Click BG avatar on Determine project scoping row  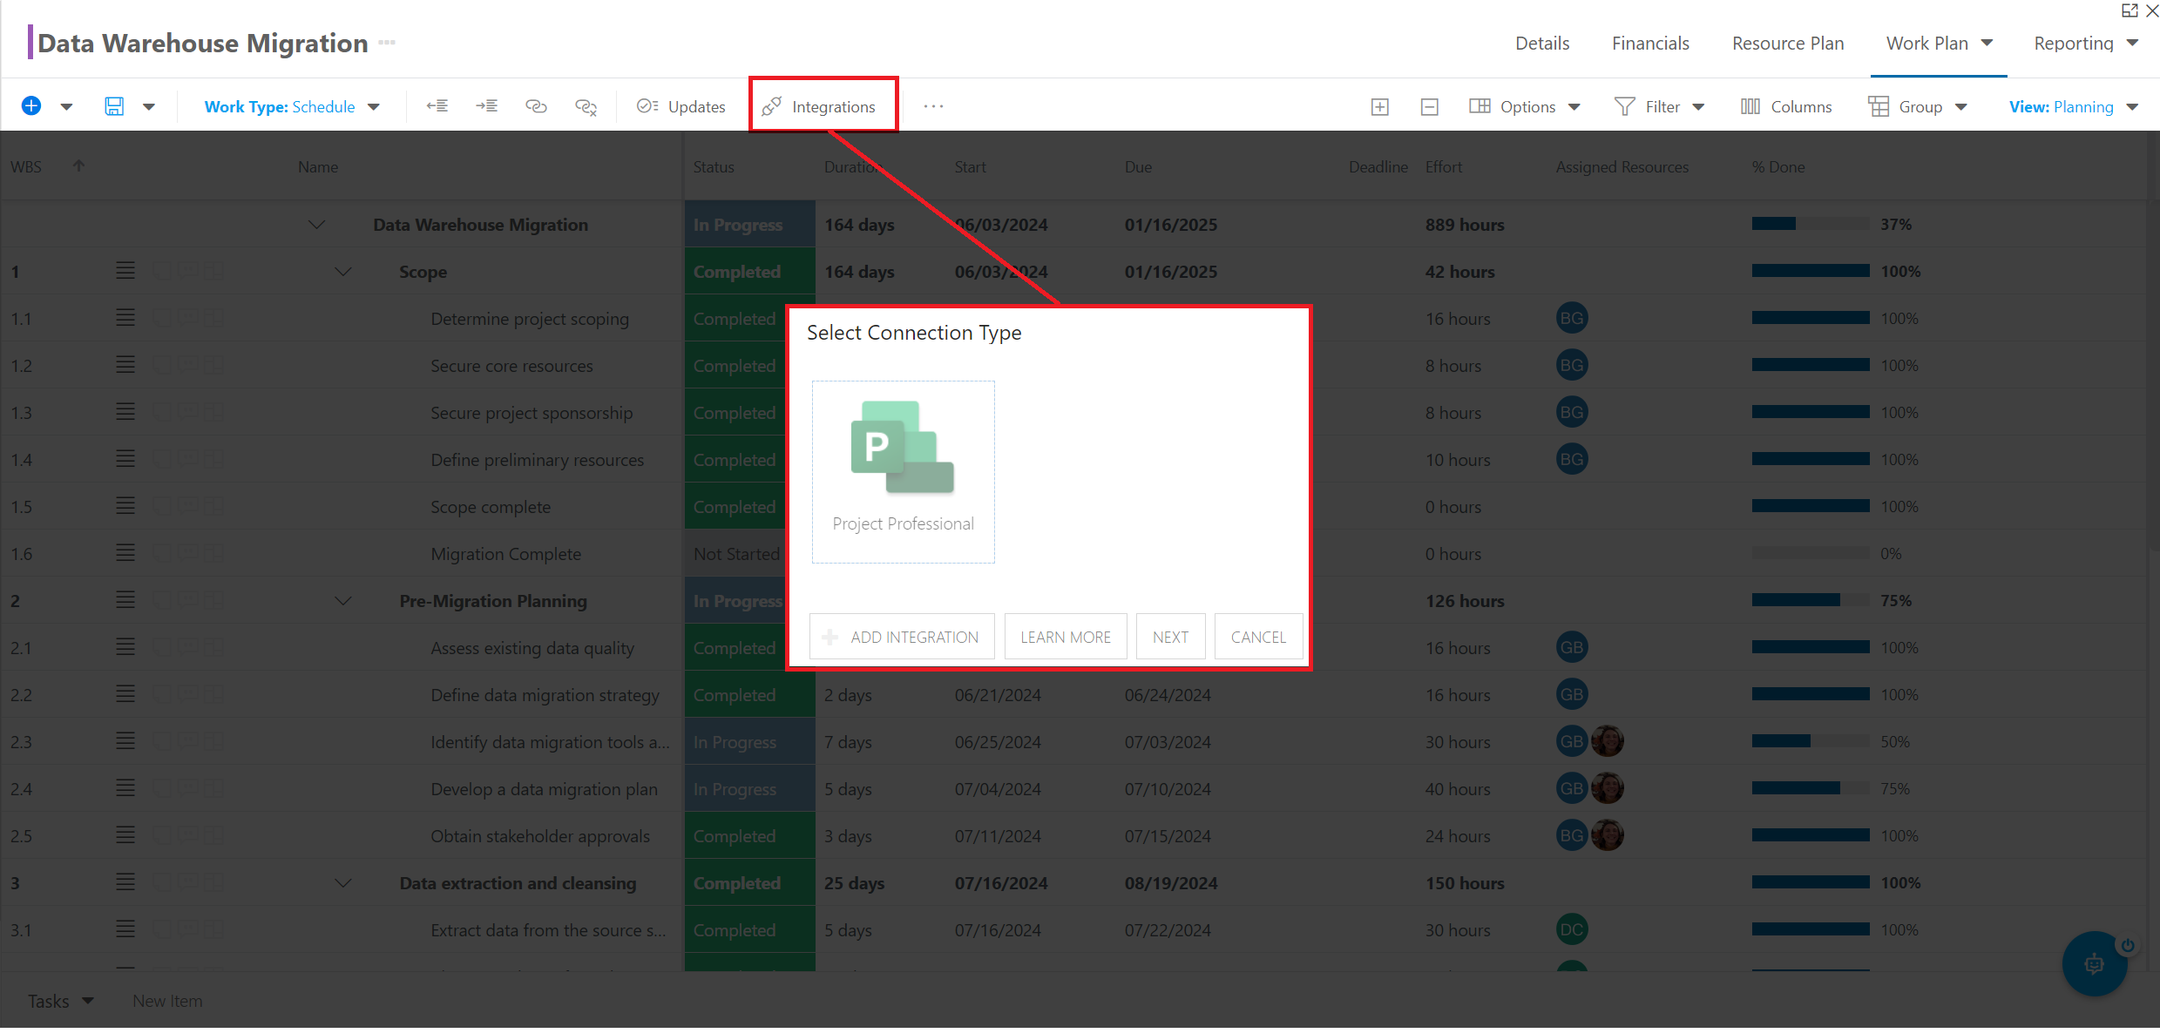[x=1572, y=318]
